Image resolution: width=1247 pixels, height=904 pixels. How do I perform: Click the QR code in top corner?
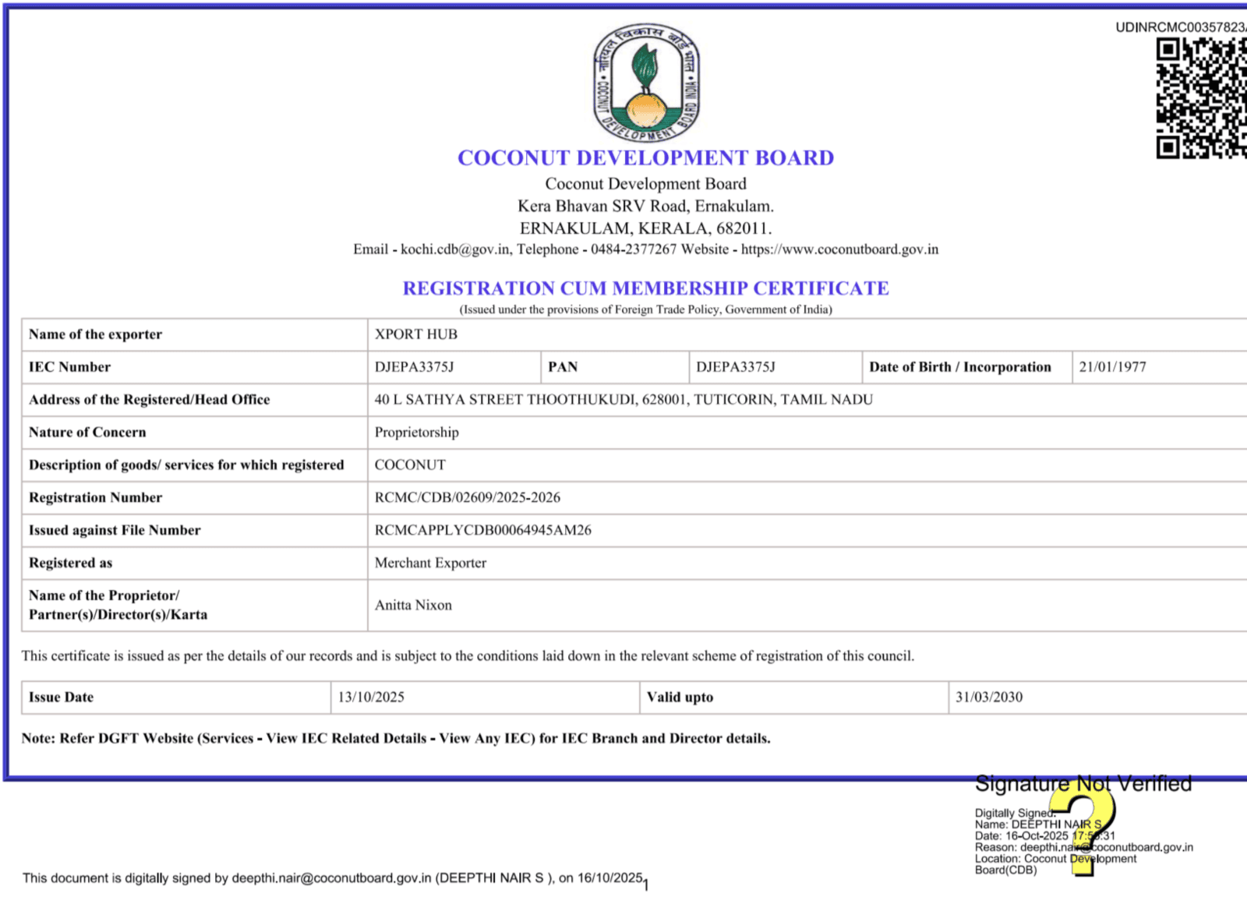coord(1200,98)
